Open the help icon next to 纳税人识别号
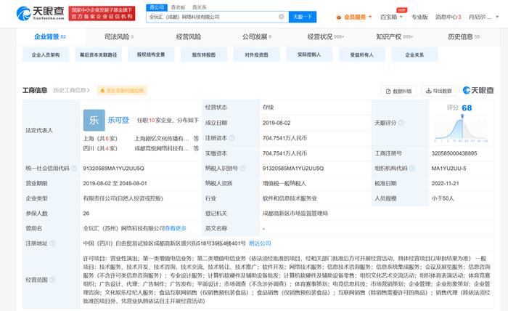This screenshot has height=311, width=508. click(x=242, y=169)
